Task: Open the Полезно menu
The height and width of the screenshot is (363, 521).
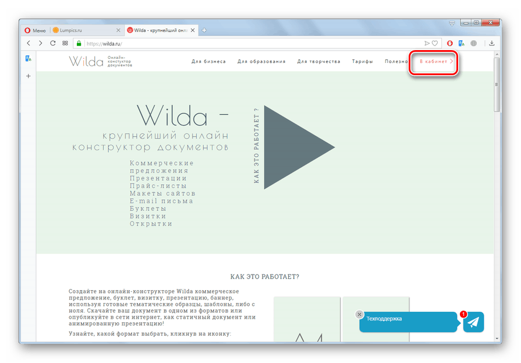Action: [396, 62]
